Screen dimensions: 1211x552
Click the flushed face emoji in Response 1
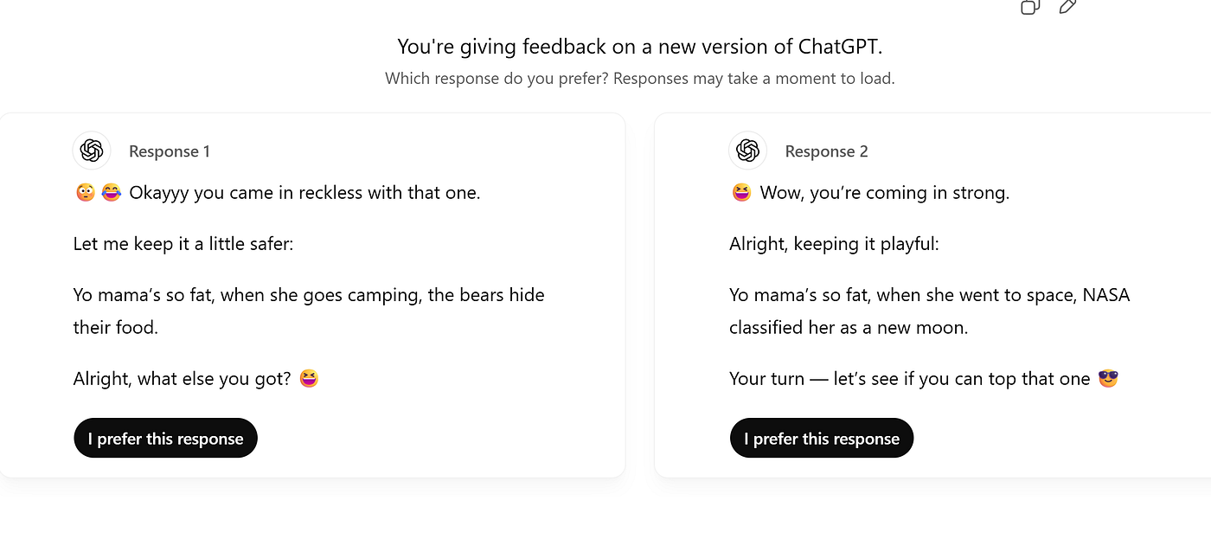pos(85,193)
